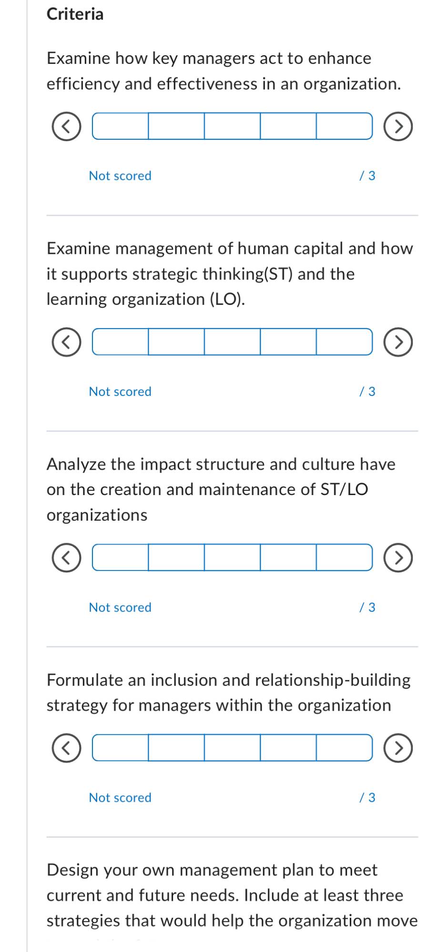The height and width of the screenshot is (952, 437).
Task: Select last level box for structure and culture criterion
Action: (x=345, y=558)
